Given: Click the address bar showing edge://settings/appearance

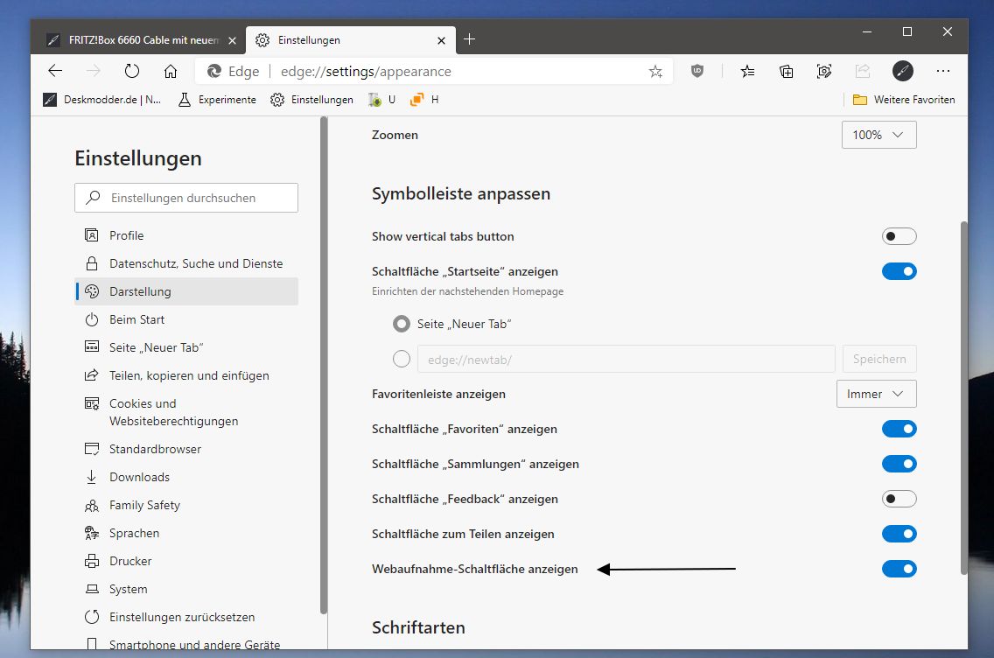Looking at the screenshot, I should click(x=433, y=71).
